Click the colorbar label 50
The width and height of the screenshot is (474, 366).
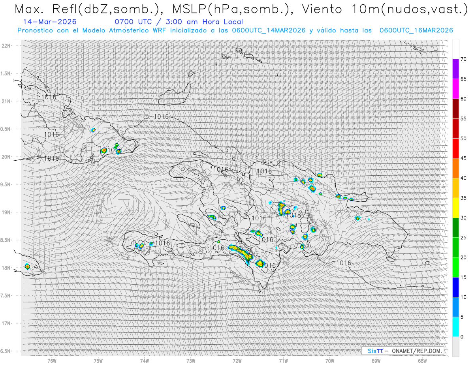coord(464,139)
